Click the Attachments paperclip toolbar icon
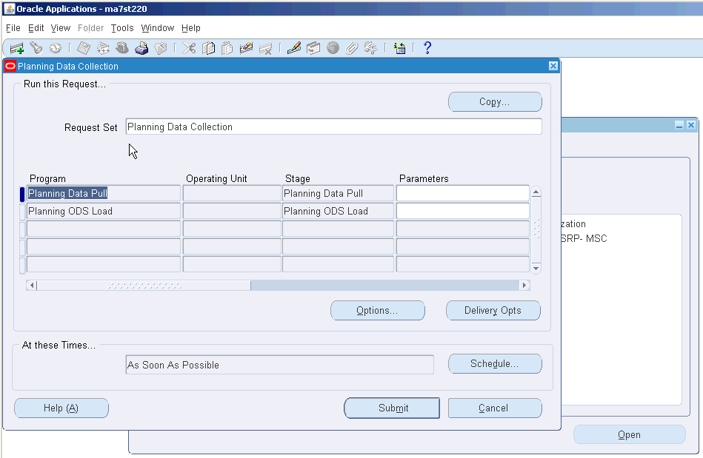The width and height of the screenshot is (703, 458). tap(352, 48)
